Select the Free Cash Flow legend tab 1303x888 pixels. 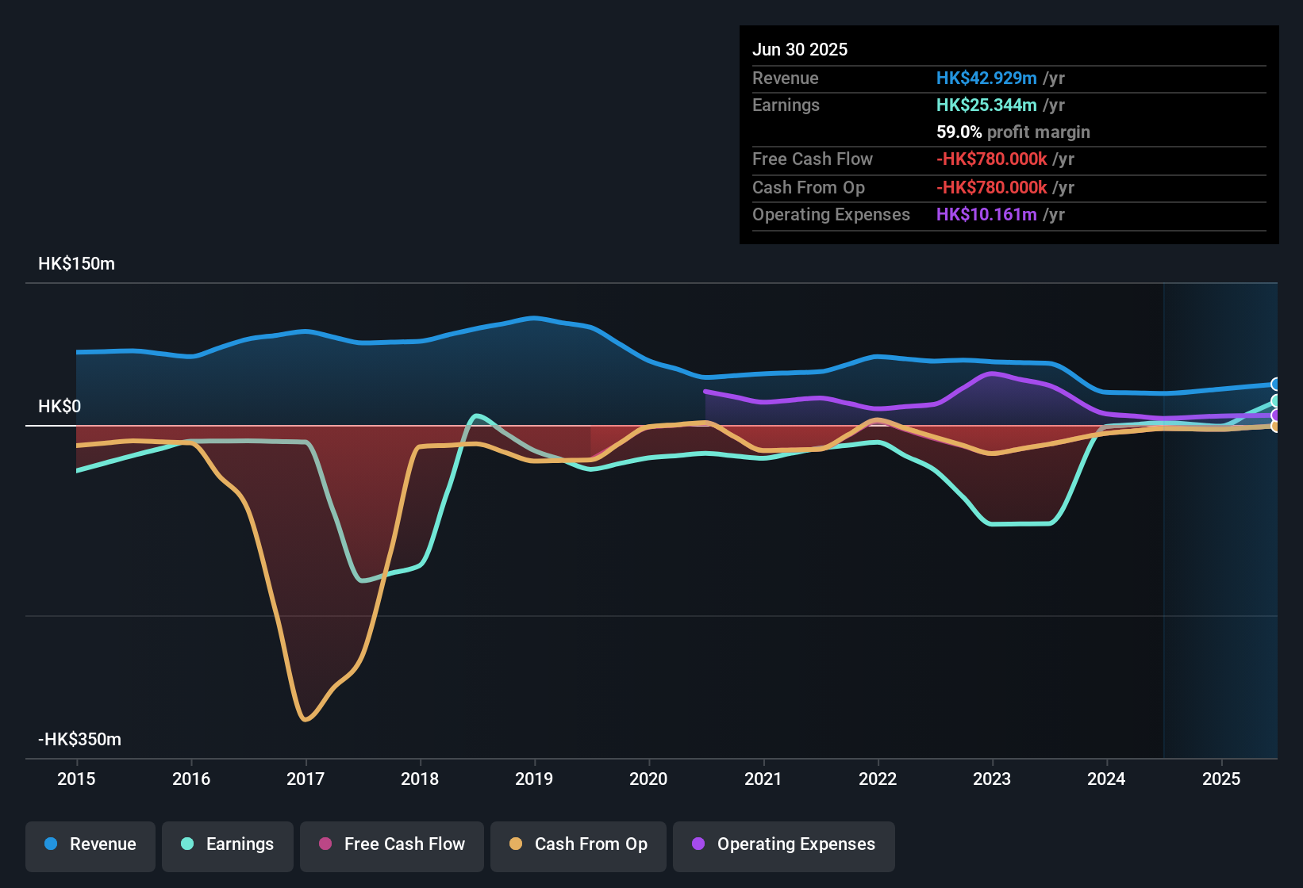click(391, 844)
